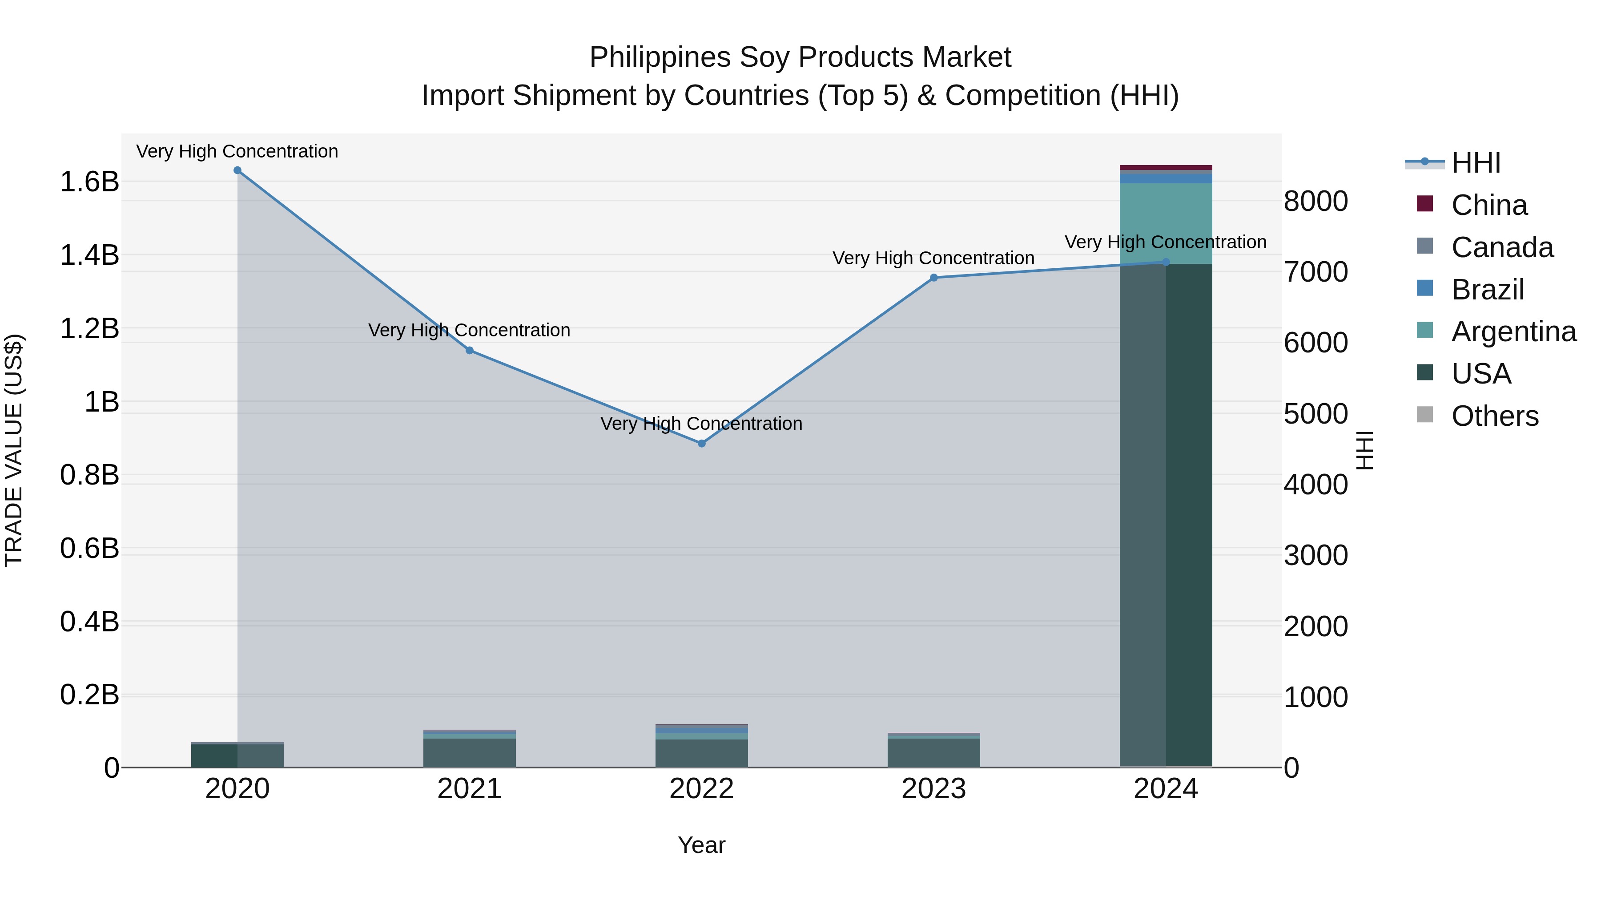Toggle the HHI legend entry

click(x=1452, y=163)
